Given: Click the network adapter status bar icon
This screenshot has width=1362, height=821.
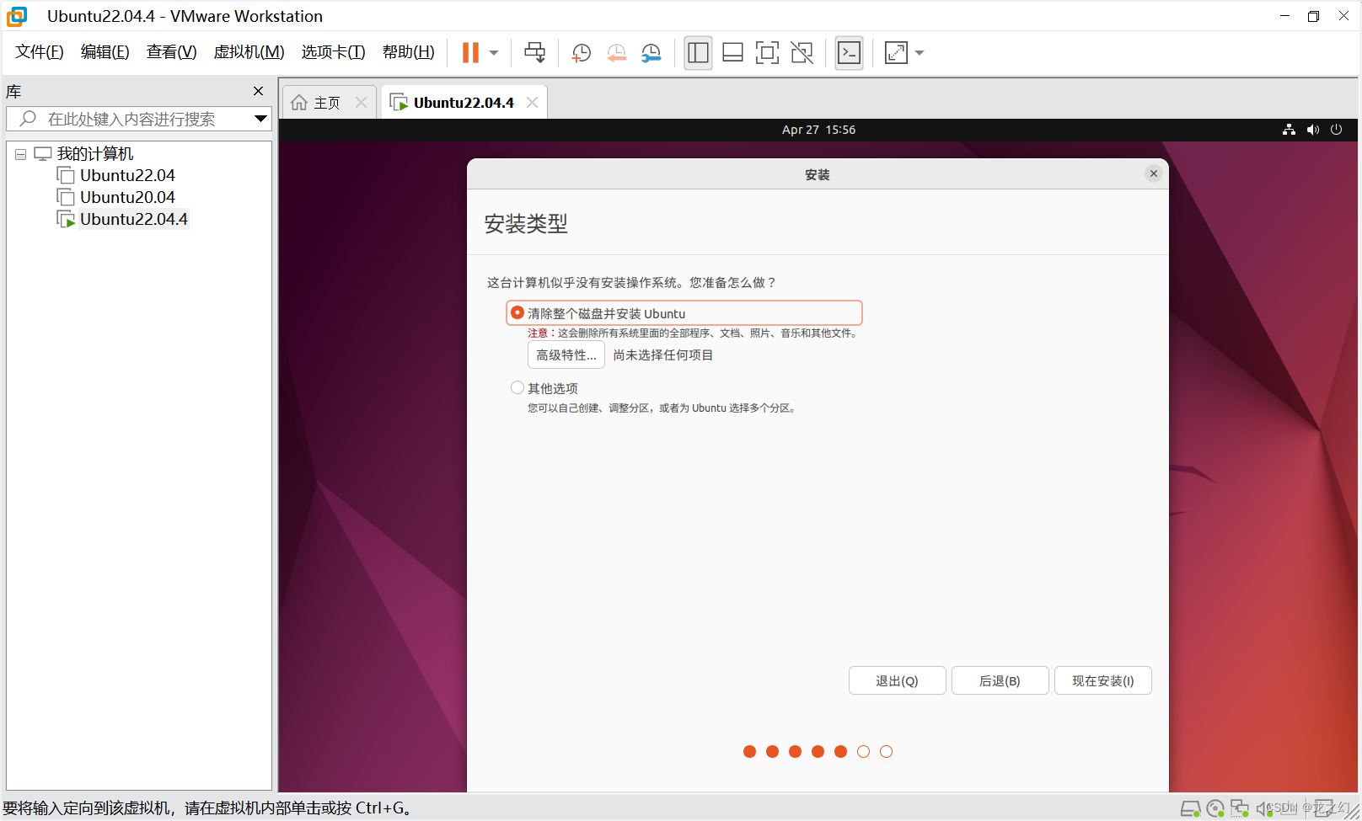Looking at the screenshot, I should point(1239,808).
